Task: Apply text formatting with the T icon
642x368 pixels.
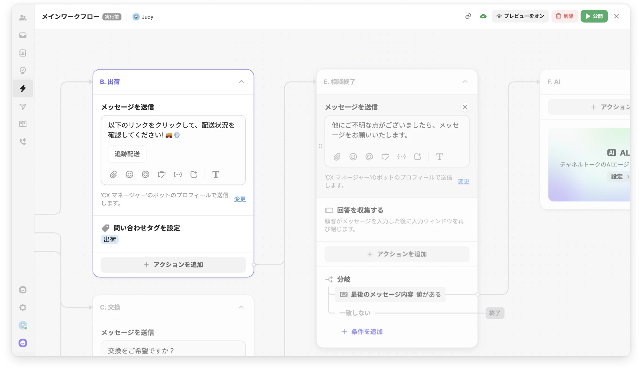Action: [216, 174]
